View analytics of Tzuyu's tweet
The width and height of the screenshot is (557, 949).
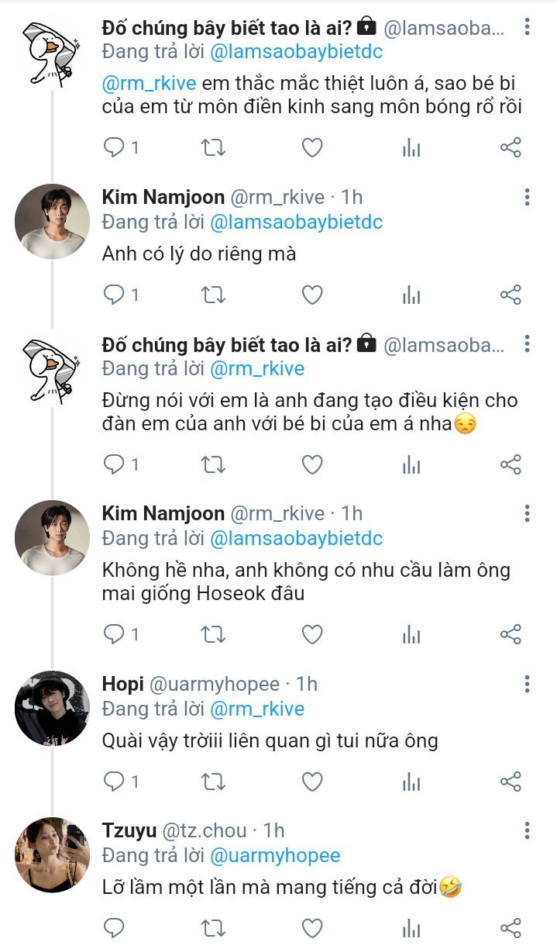tap(411, 927)
